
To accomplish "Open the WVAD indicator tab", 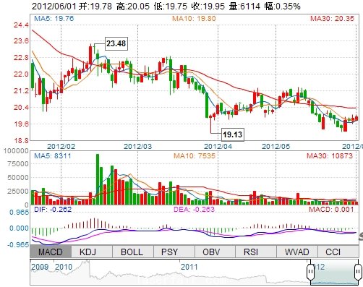I will coord(297,252).
